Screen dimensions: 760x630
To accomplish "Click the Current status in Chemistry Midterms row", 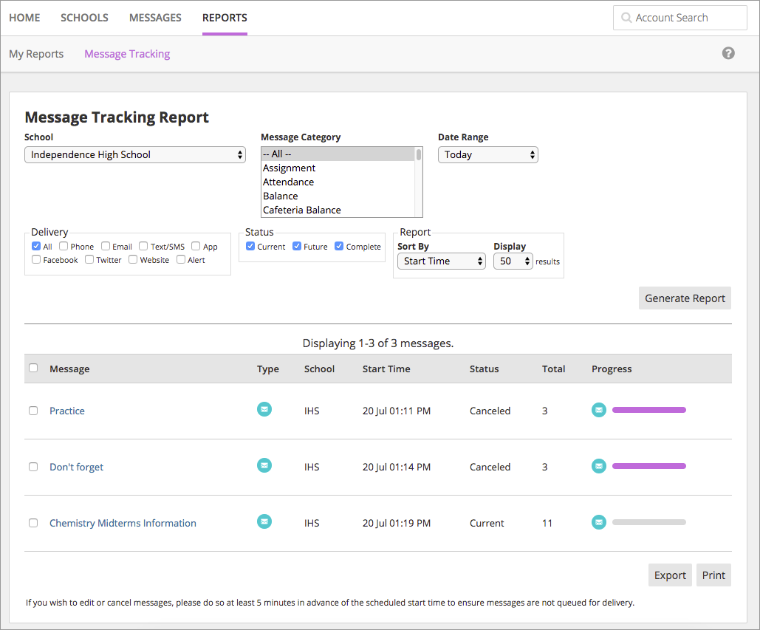I will [487, 524].
